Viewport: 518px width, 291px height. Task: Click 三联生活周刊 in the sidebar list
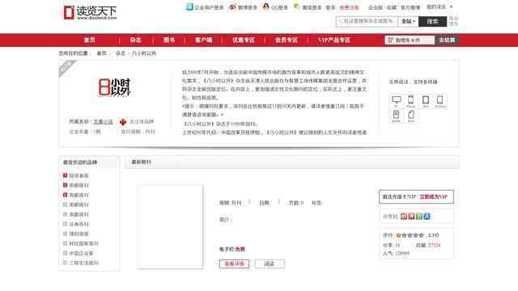(x=83, y=263)
